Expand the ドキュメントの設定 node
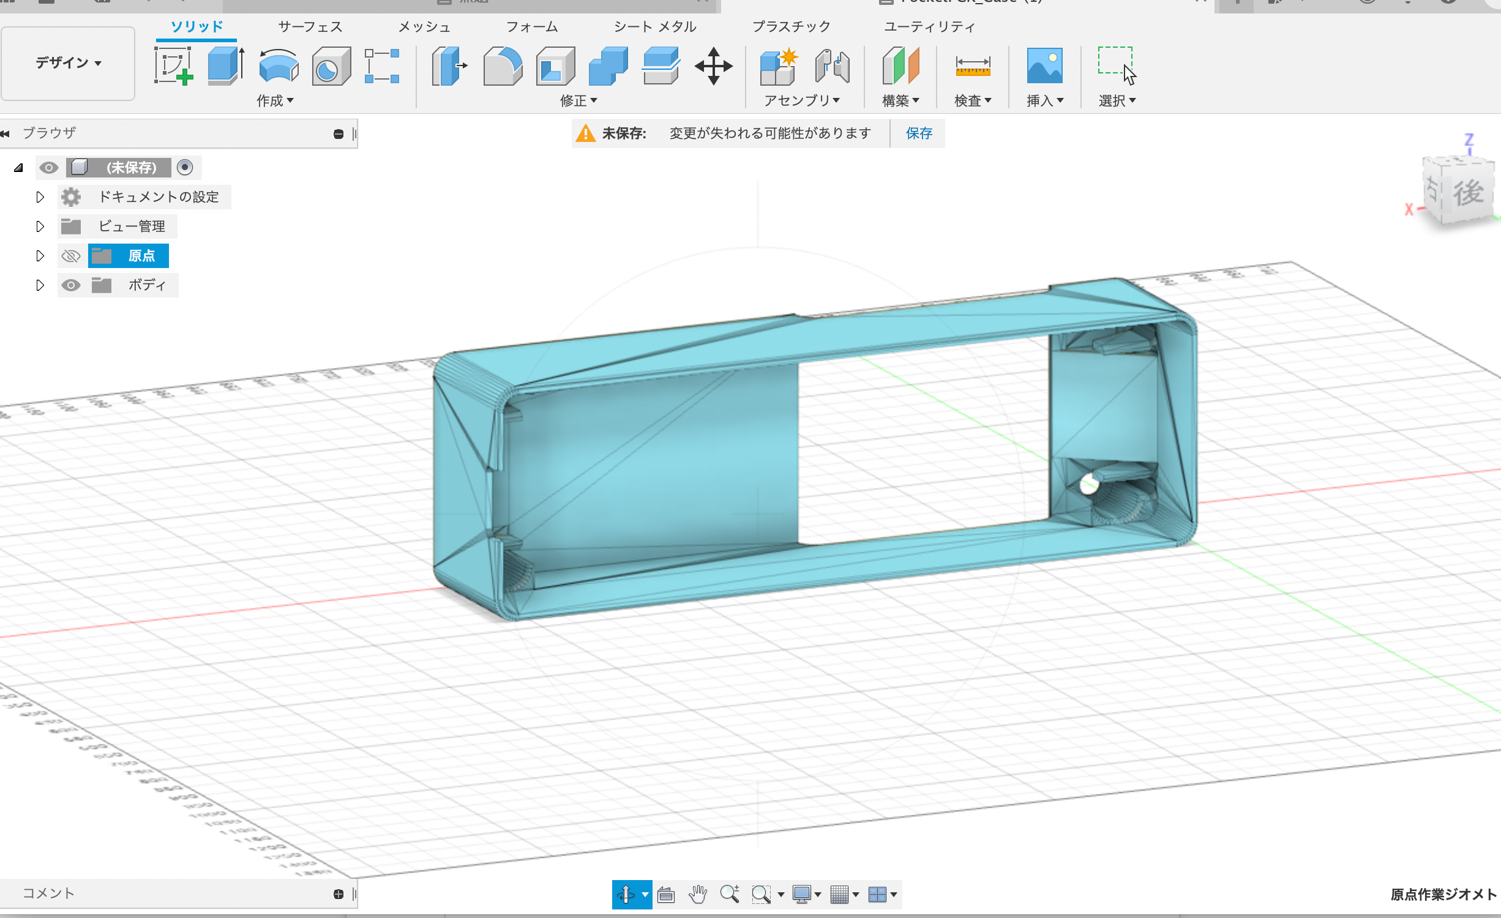 point(40,197)
